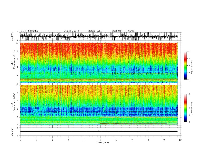This screenshot has height=157, width=203.
Task: Click the ch.2 "log(PSD)(V²/Hz)" colorbar label
Action: pyautogui.click(x=192, y=109)
